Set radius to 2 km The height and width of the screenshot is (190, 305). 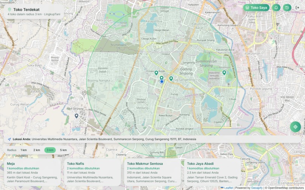pos(37,150)
